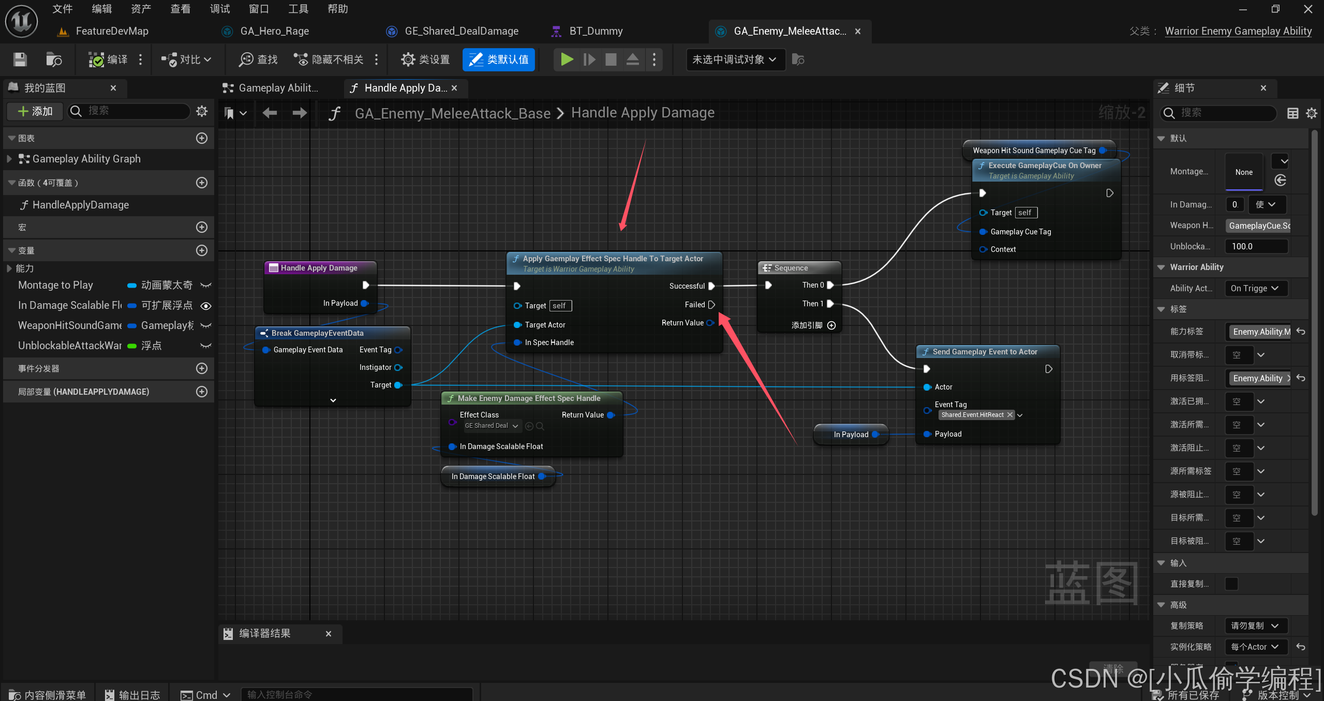
Task: Save the current blueprint asset
Action: (20, 59)
